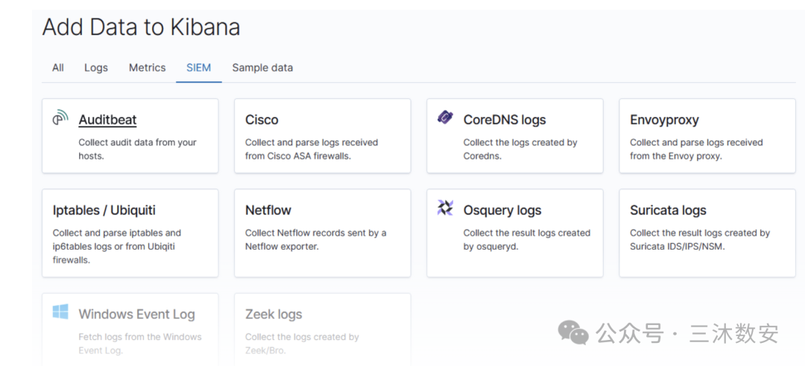The image size is (805, 366).
Task: Select the SIEM tab
Action: point(199,68)
